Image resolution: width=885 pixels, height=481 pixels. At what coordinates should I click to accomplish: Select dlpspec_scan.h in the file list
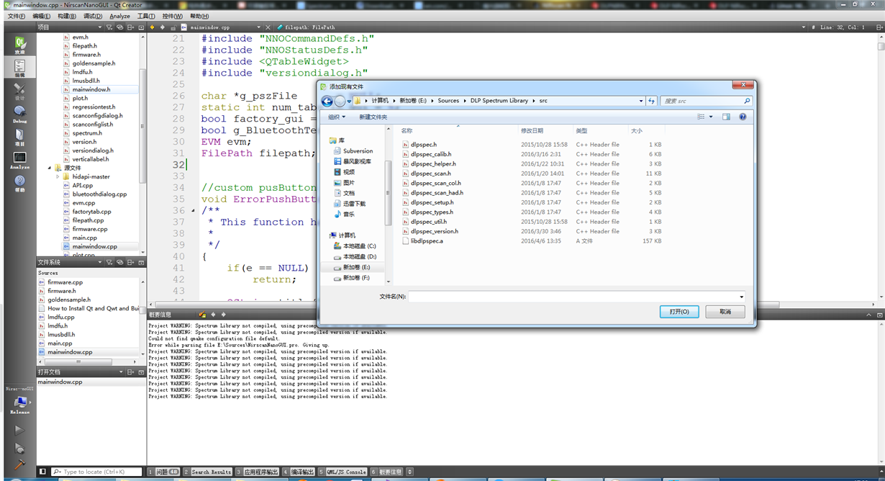430,174
